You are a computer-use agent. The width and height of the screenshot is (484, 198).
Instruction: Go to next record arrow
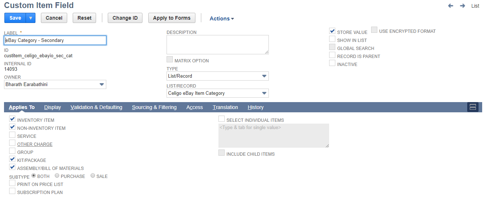[x=462, y=6]
